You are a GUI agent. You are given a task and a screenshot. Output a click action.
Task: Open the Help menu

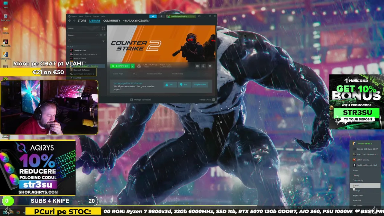point(103,16)
